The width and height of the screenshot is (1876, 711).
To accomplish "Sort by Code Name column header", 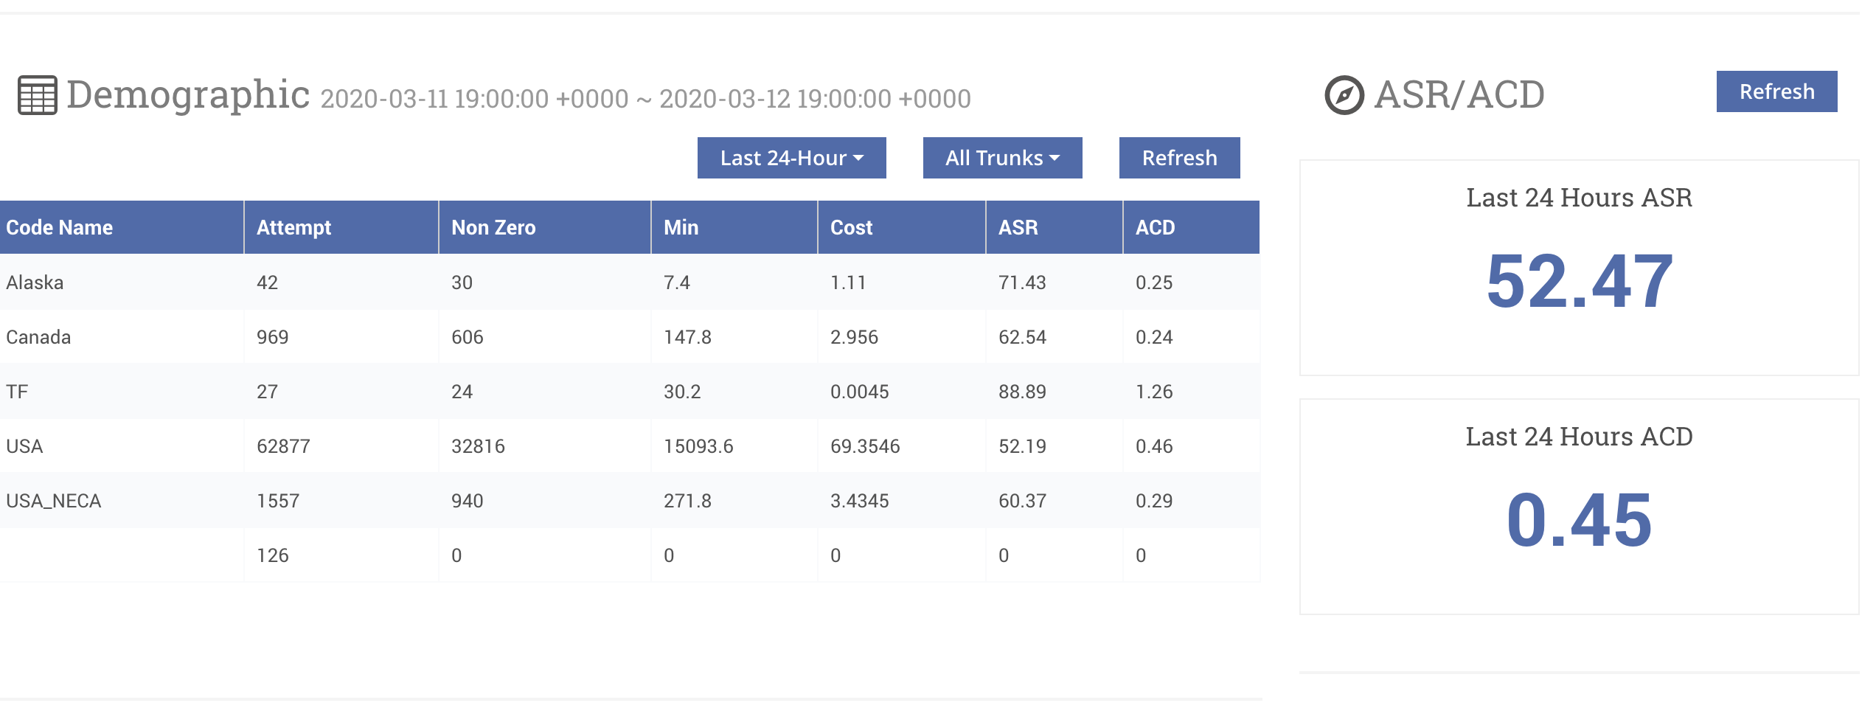I will (x=60, y=227).
